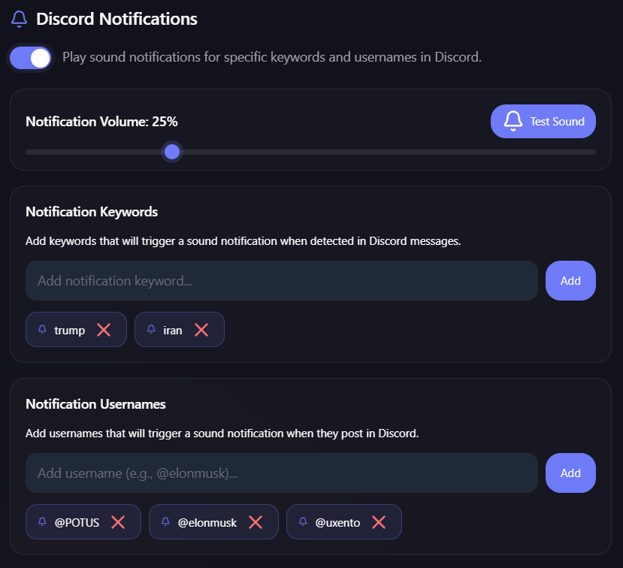Click Add button next to keyword field
Screen dimensions: 623x568
(x=570, y=281)
